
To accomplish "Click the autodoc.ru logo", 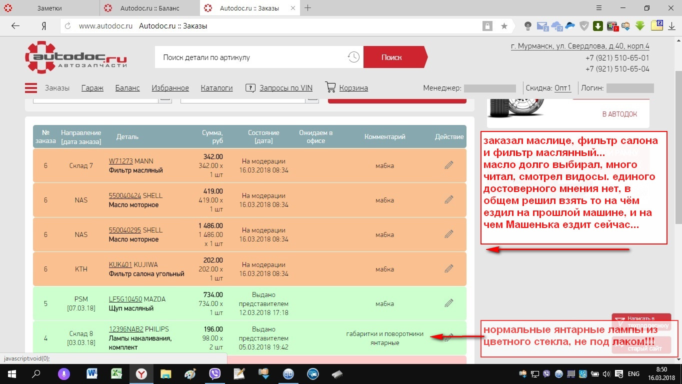I will [76, 57].
